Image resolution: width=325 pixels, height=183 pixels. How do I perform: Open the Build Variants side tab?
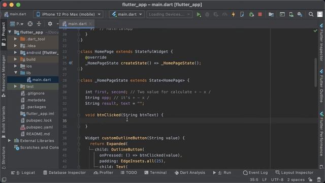[x=4, y=123]
